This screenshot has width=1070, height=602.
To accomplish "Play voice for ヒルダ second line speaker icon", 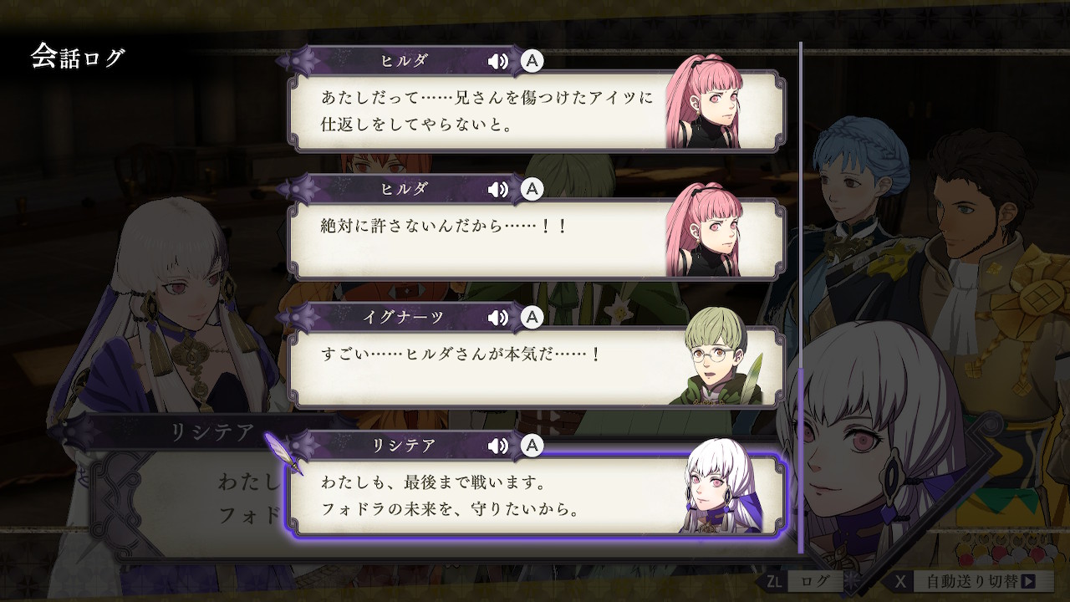I will pyautogui.click(x=498, y=190).
